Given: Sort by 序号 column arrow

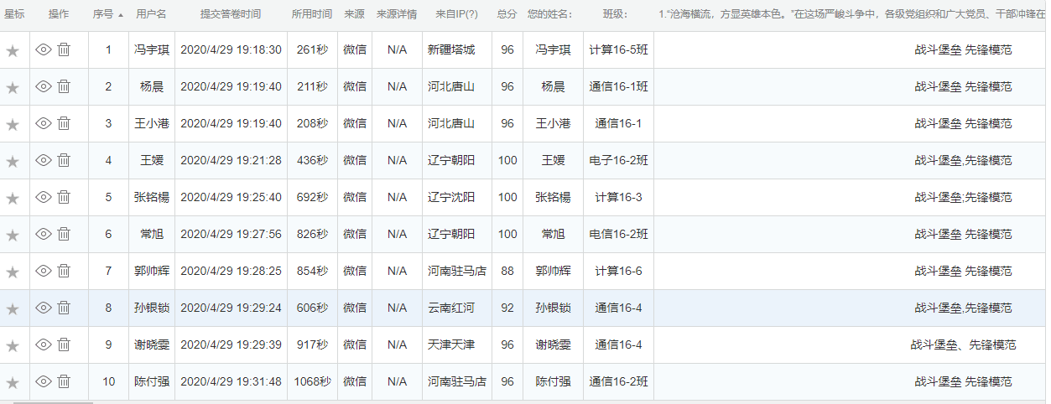Looking at the screenshot, I should (120, 15).
